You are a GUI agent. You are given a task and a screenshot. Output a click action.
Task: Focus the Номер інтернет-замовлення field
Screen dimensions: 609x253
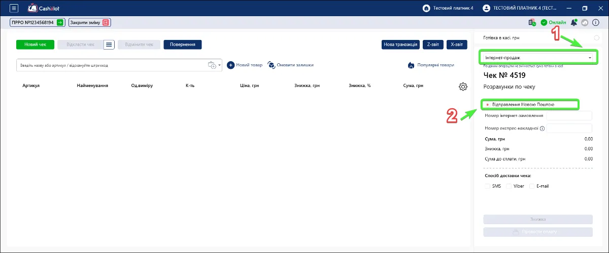569,116
